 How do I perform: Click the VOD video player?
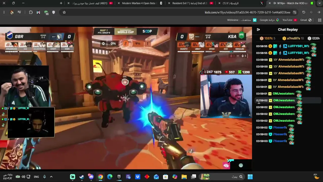coord(126,98)
